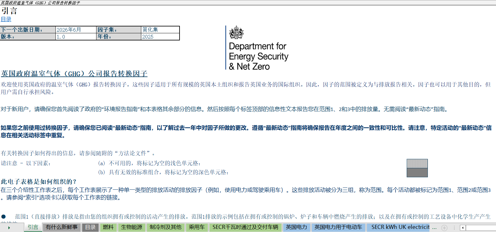Open the 目录 hyperlink below the heading
This screenshot has height=232, width=496.
pos(6,19)
